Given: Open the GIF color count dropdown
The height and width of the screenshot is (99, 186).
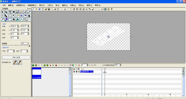Looking at the screenshot, I should [120, 65].
